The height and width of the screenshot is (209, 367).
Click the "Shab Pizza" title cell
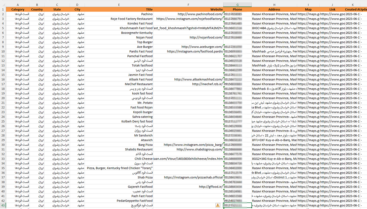(119, 177)
